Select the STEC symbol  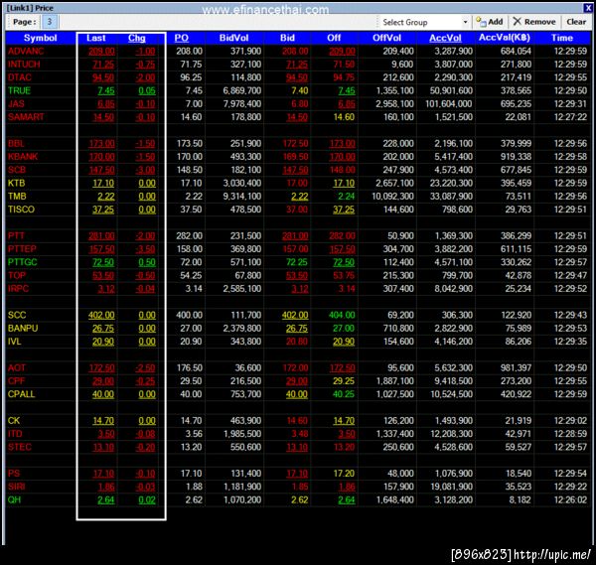pos(20,447)
